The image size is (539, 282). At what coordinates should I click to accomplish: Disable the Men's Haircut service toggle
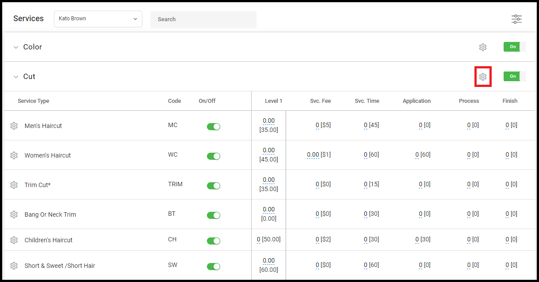(x=214, y=127)
